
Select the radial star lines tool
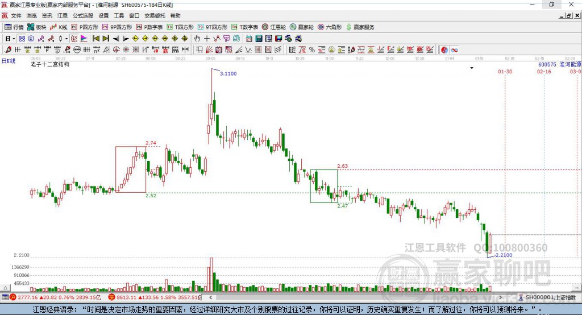[126, 49]
